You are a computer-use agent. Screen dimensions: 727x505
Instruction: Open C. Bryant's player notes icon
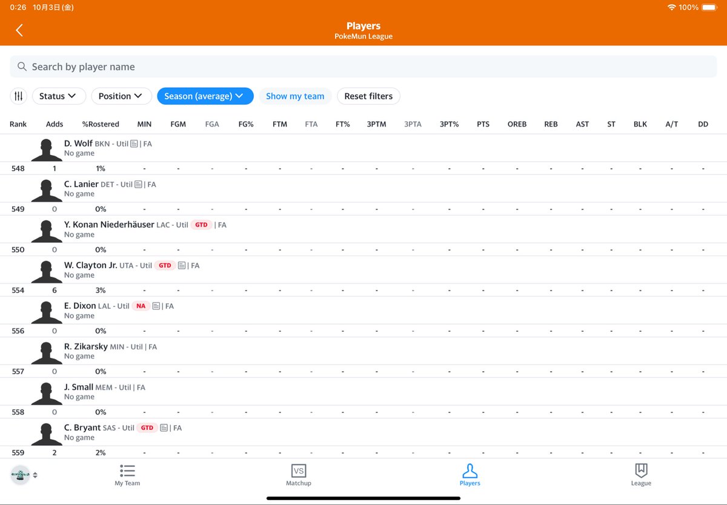coord(165,428)
